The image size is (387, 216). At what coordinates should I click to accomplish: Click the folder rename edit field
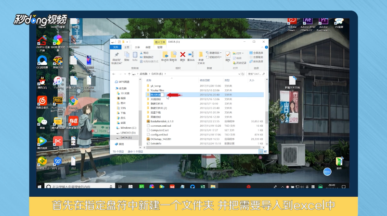click(157, 95)
